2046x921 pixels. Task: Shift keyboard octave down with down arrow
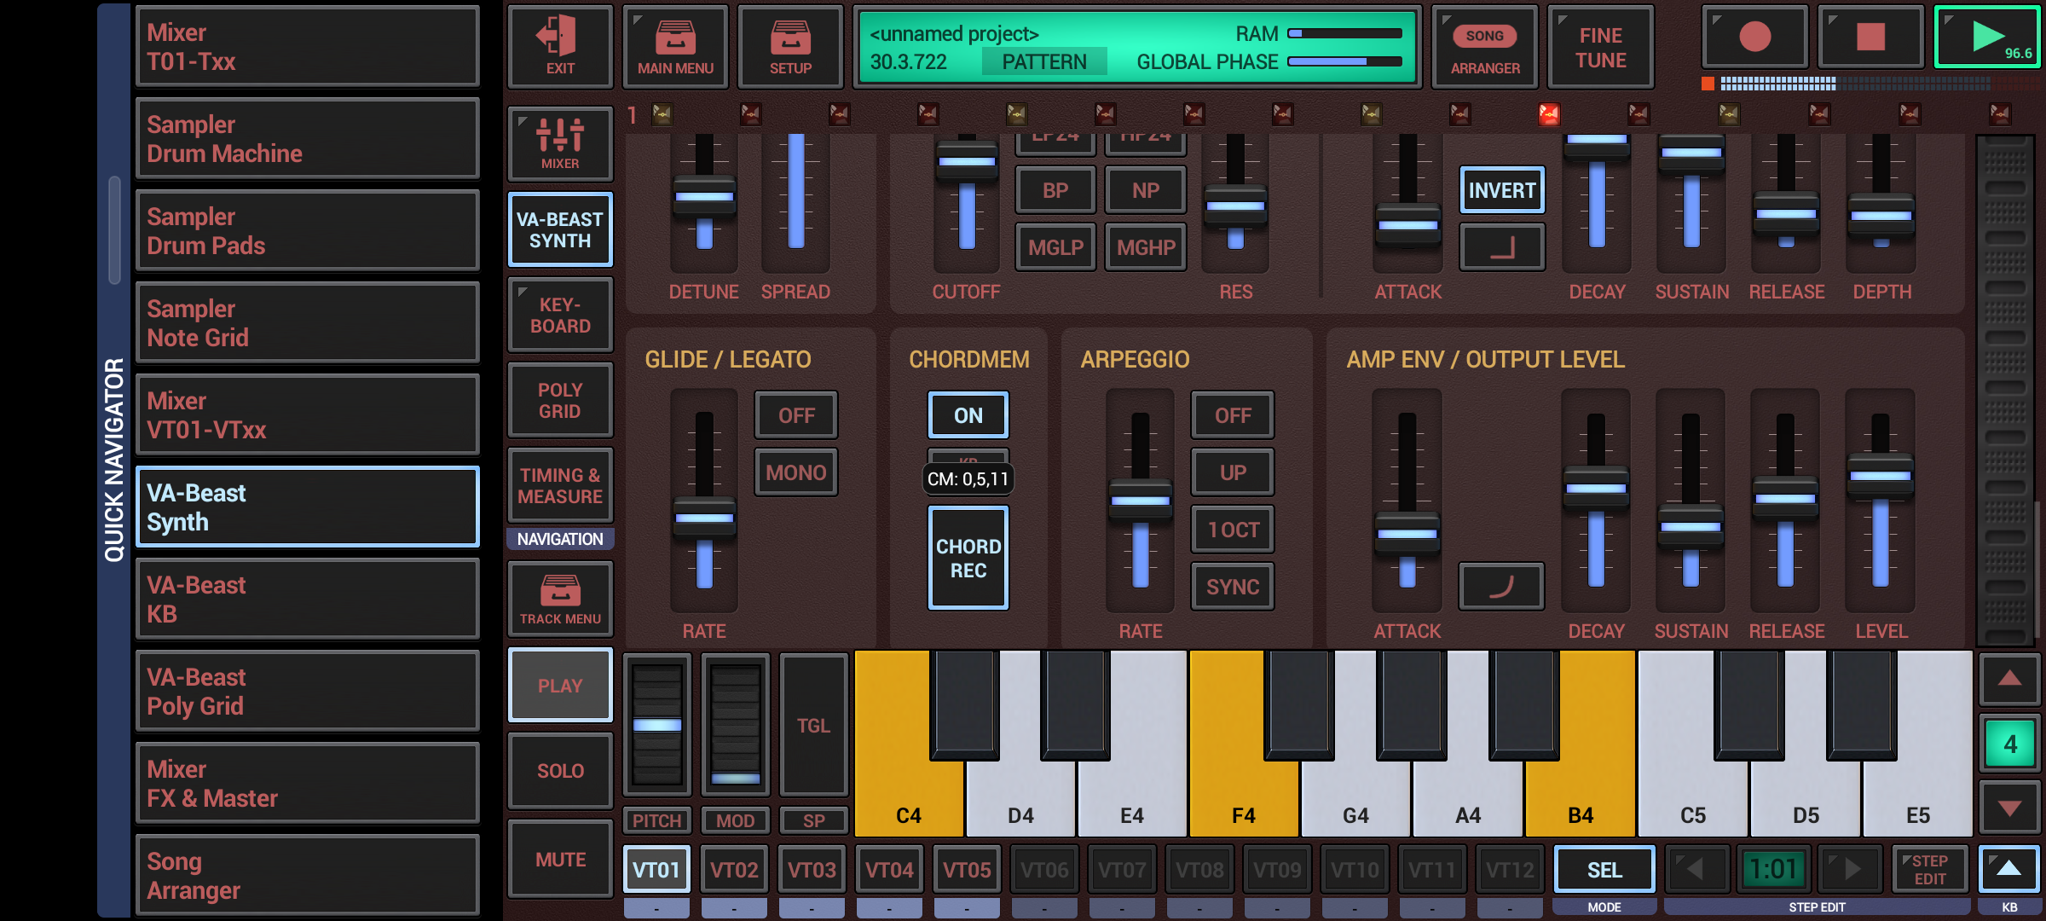coord(2009,808)
